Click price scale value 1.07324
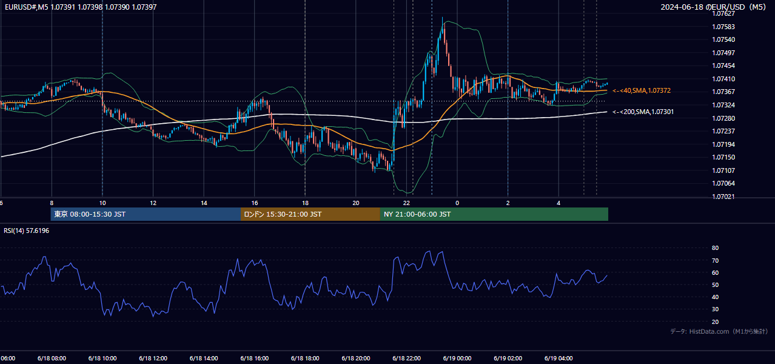Image resolution: width=775 pixels, height=364 pixels. (723, 105)
